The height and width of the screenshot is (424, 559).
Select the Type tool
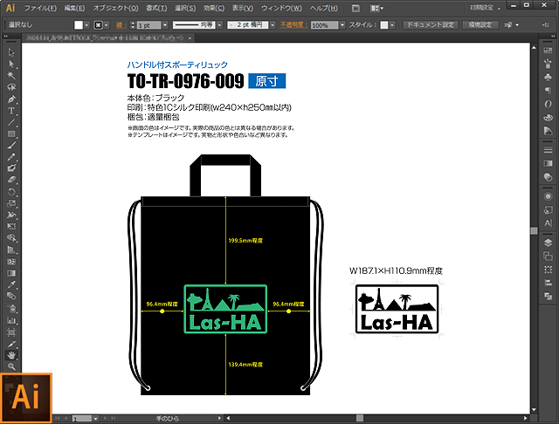(x=12, y=111)
